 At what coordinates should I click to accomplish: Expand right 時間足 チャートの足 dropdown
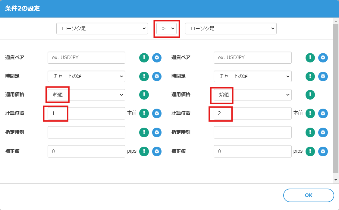[x=253, y=76]
